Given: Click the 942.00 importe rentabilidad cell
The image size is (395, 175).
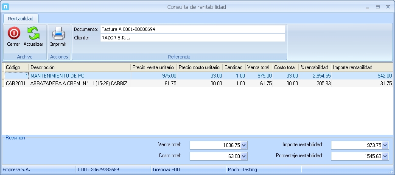Looking at the screenshot, I should [x=362, y=76].
